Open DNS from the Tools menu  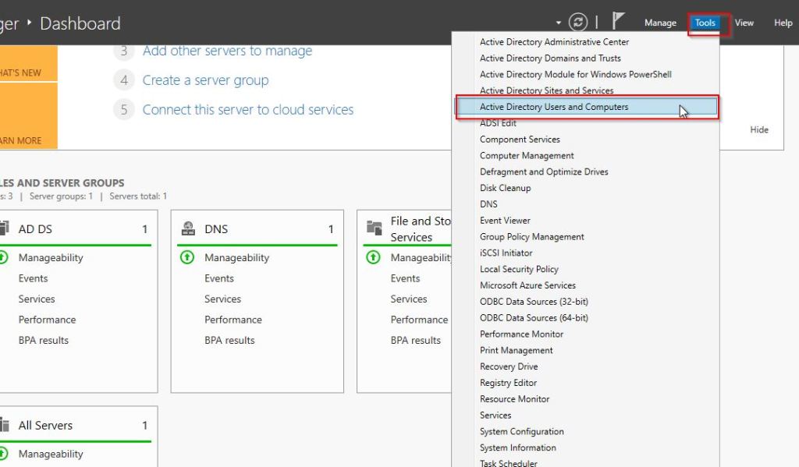pyautogui.click(x=488, y=204)
